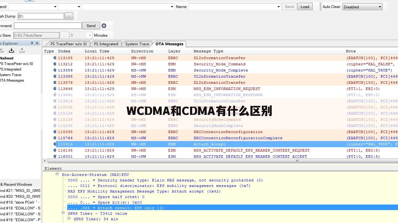Select the OTA Messages tab
The height and width of the screenshot is (223, 398).
pyautogui.click(x=169, y=44)
